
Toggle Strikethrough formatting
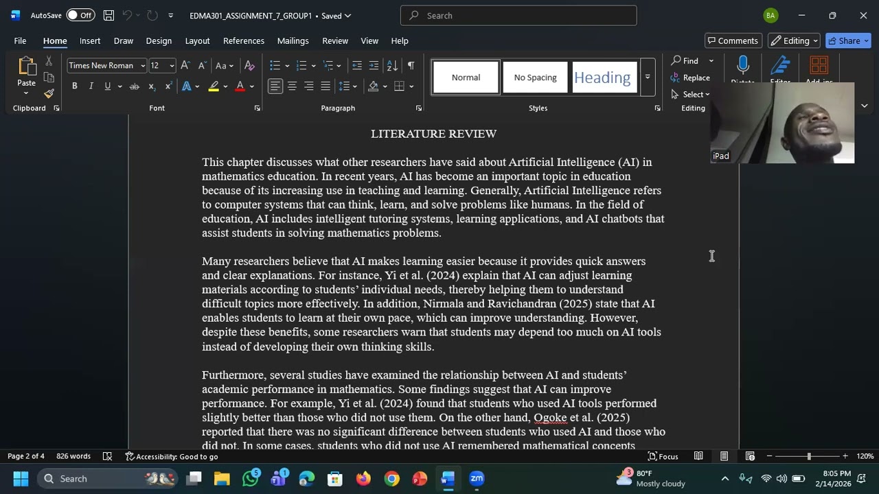tap(135, 86)
